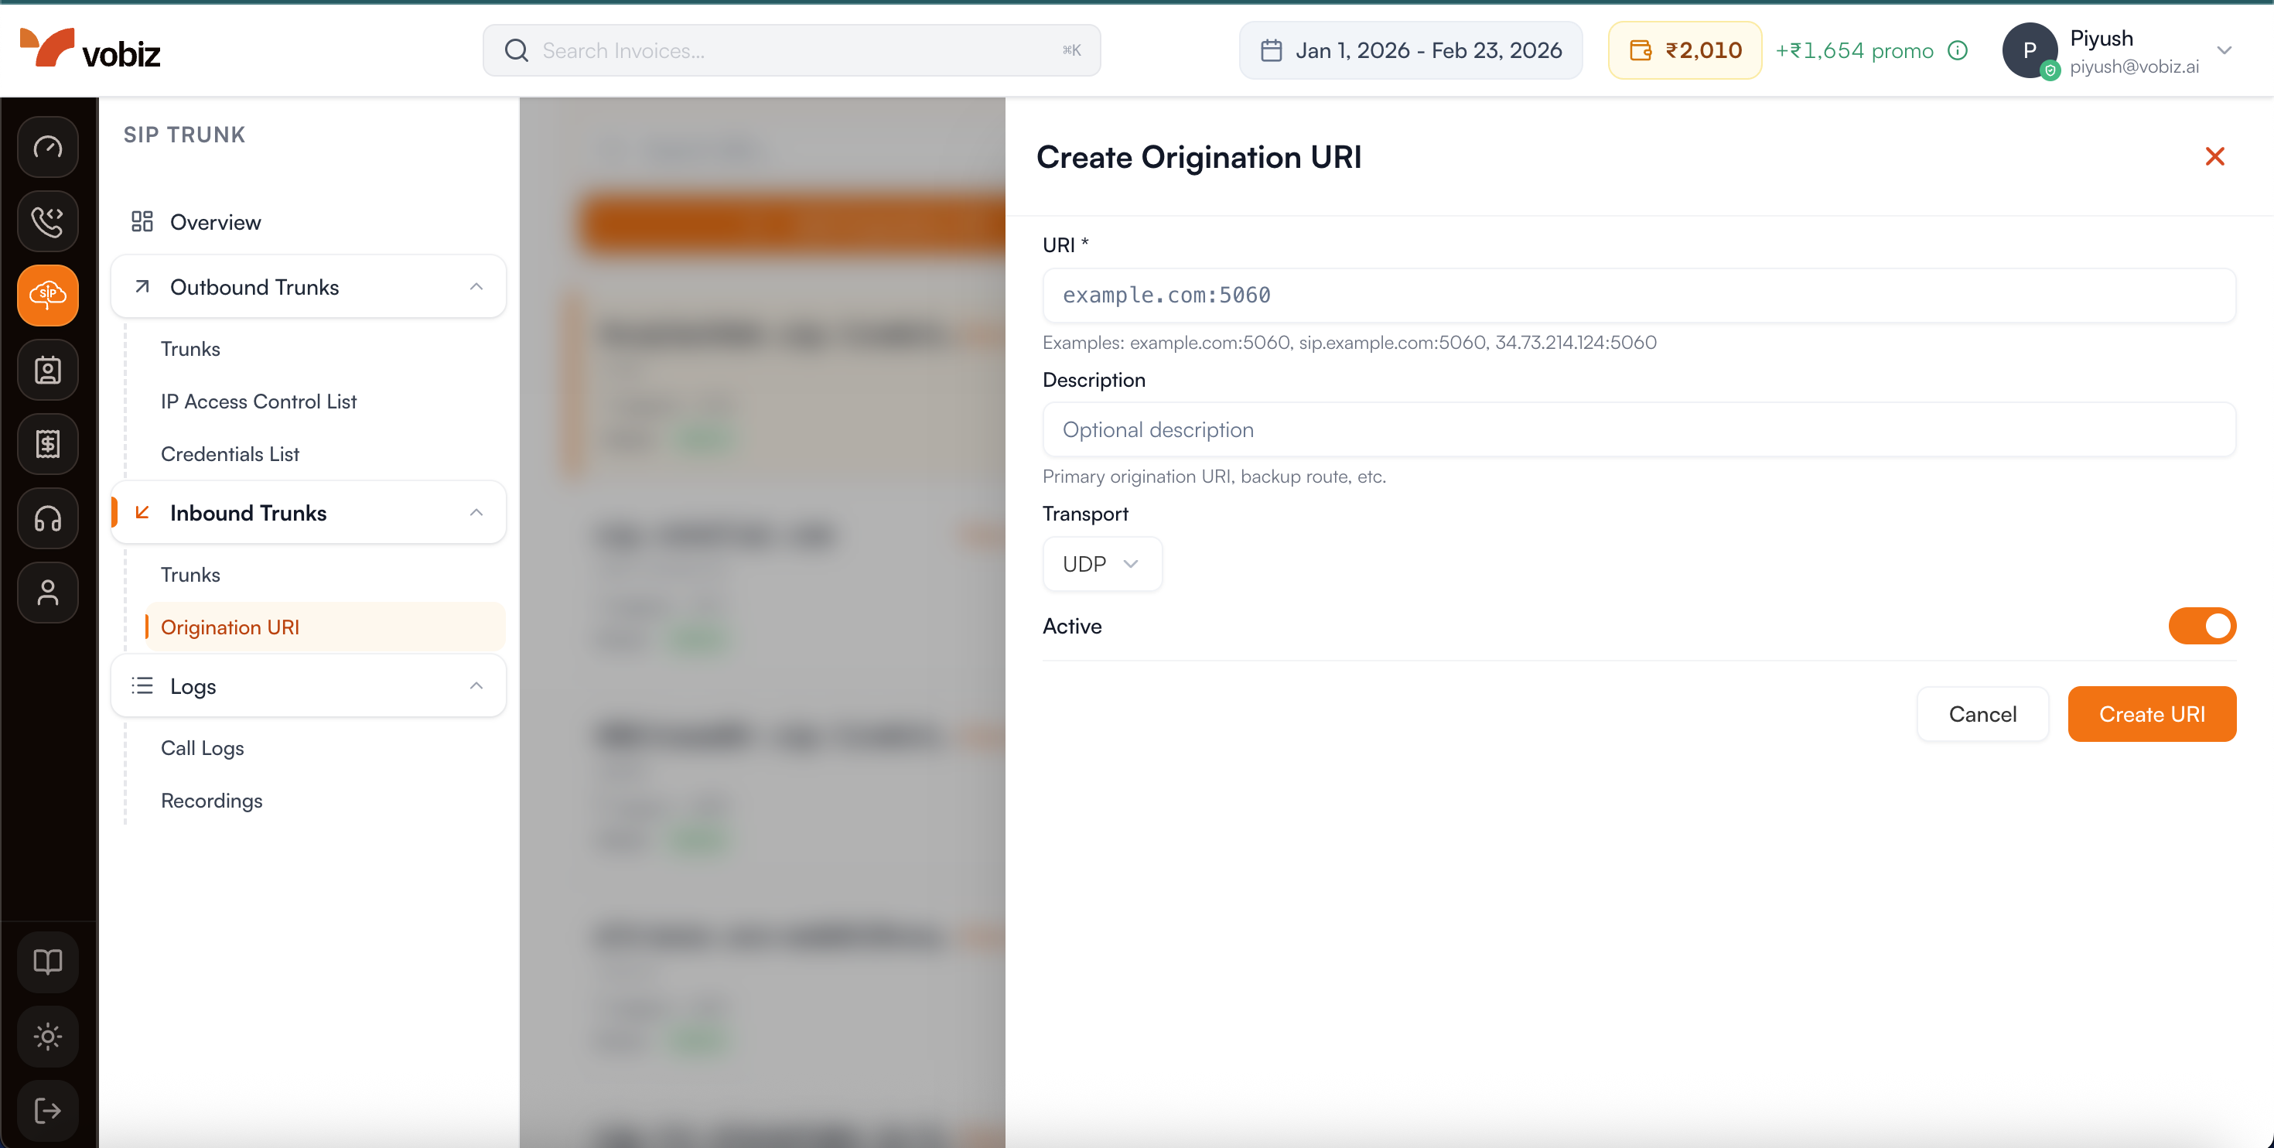Open the billing invoice sidebar icon
Image resolution: width=2274 pixels, height=1148 pixels.
point(48,443)
